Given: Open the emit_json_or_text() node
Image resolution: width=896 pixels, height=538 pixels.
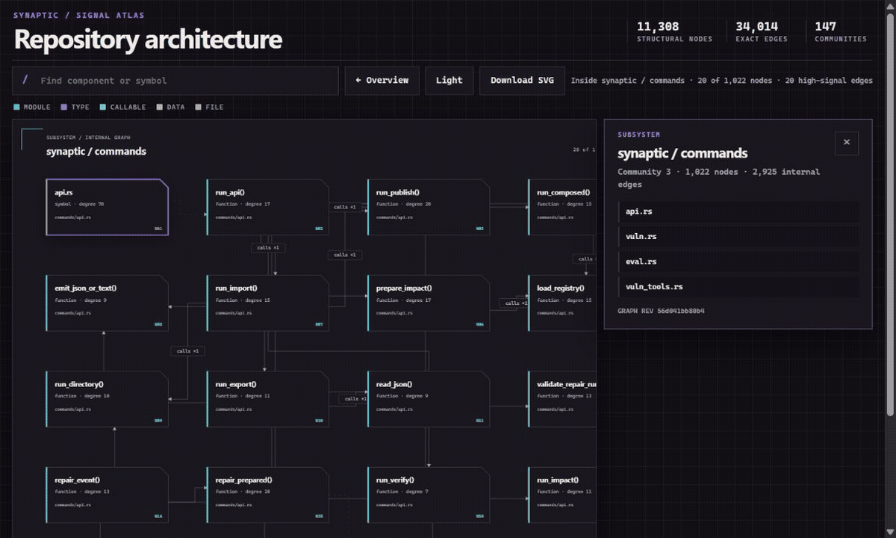Looking at the screenshot, I should [x=108, y=303].
